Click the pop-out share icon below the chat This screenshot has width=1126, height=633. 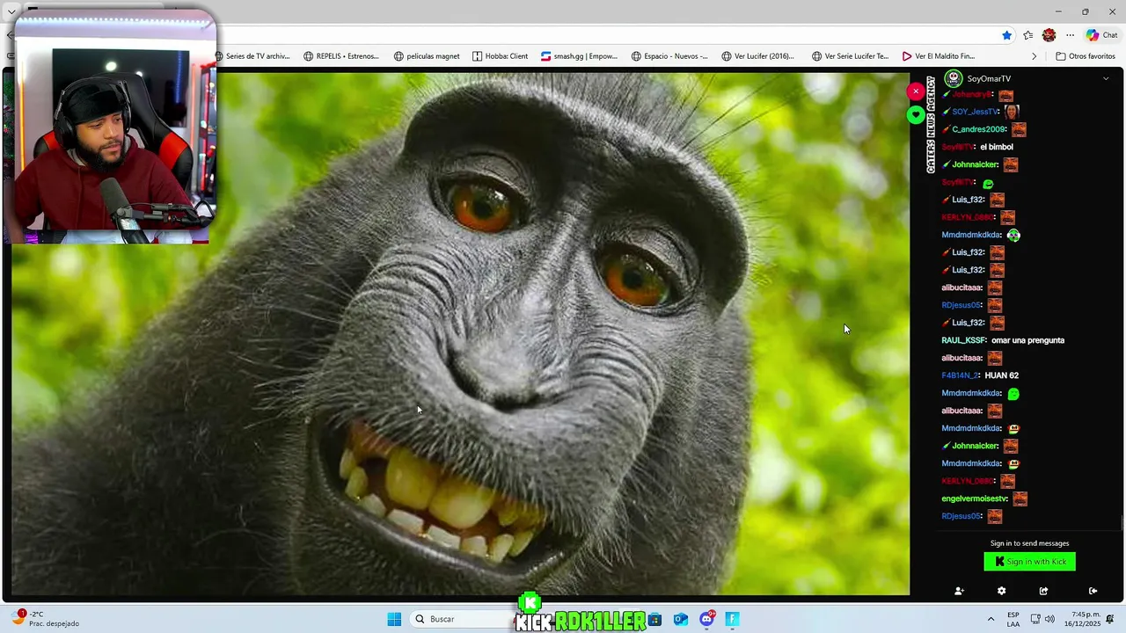[x=1043, y=591]
